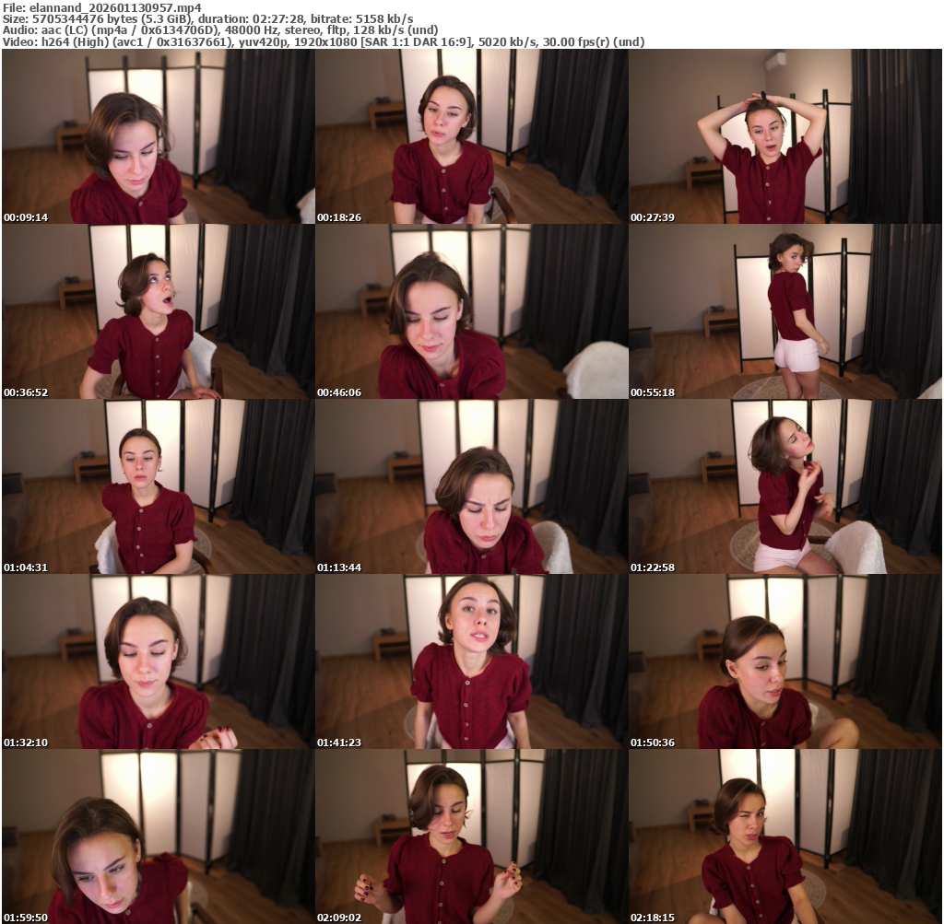Open the thumbnail timestamped 00:27:39
This screenshot has width=944, height=924.
785,136
